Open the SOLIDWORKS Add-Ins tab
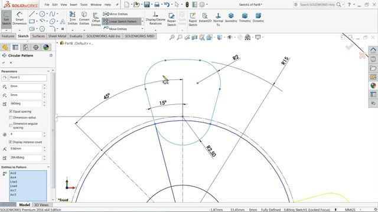 [x=103, y=36]
